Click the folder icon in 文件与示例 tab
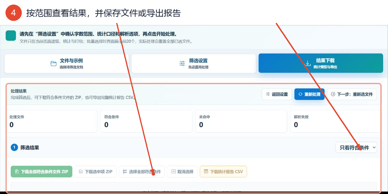Image resolution: width=388 pixels, height=194 pixels. click(x=54, y=64)
